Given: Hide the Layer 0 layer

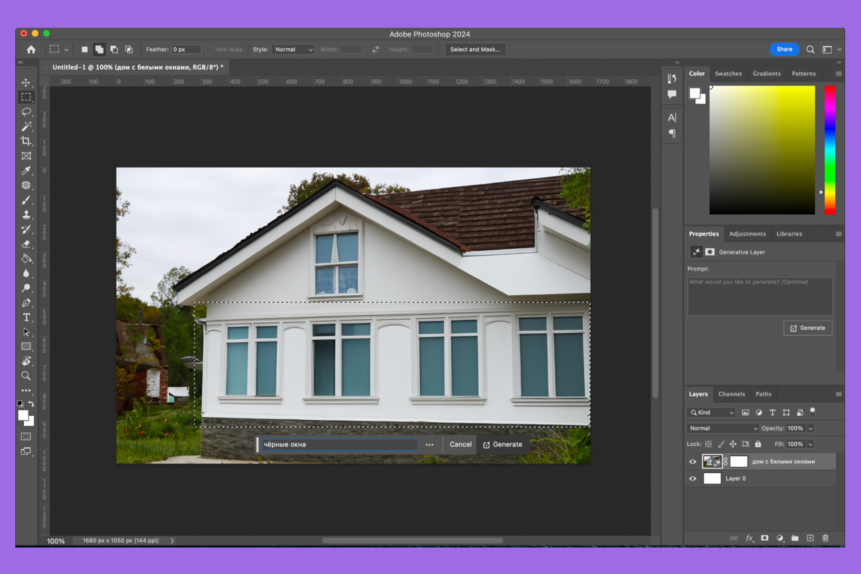Looking at the screenshot, I should 693,479.
